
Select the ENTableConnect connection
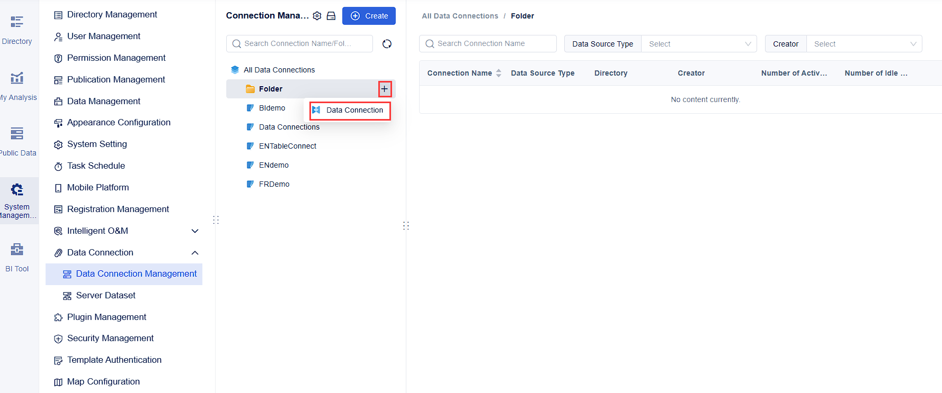[287, 146]
